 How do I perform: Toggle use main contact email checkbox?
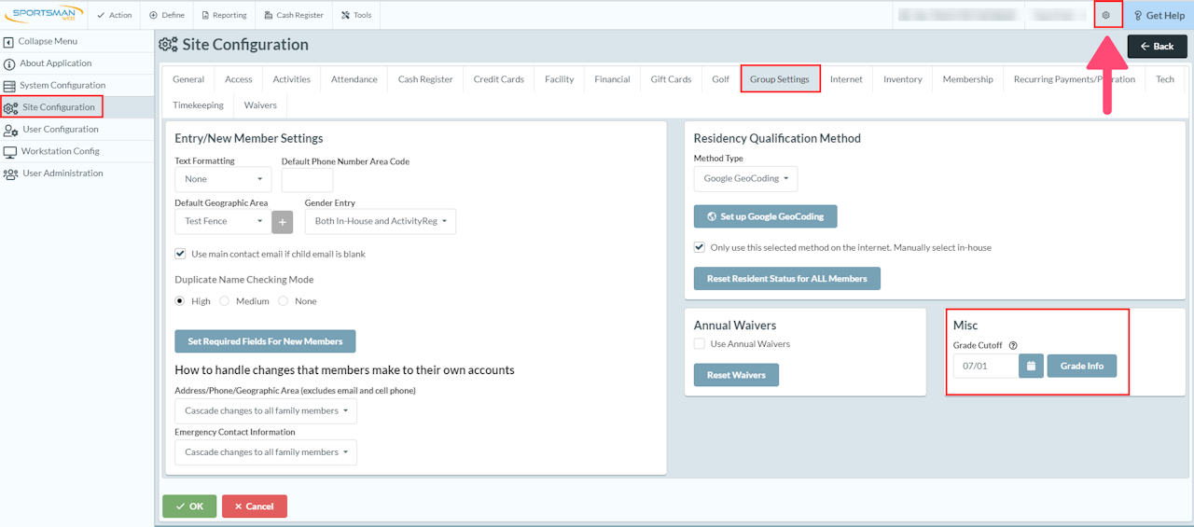point(180,254)
